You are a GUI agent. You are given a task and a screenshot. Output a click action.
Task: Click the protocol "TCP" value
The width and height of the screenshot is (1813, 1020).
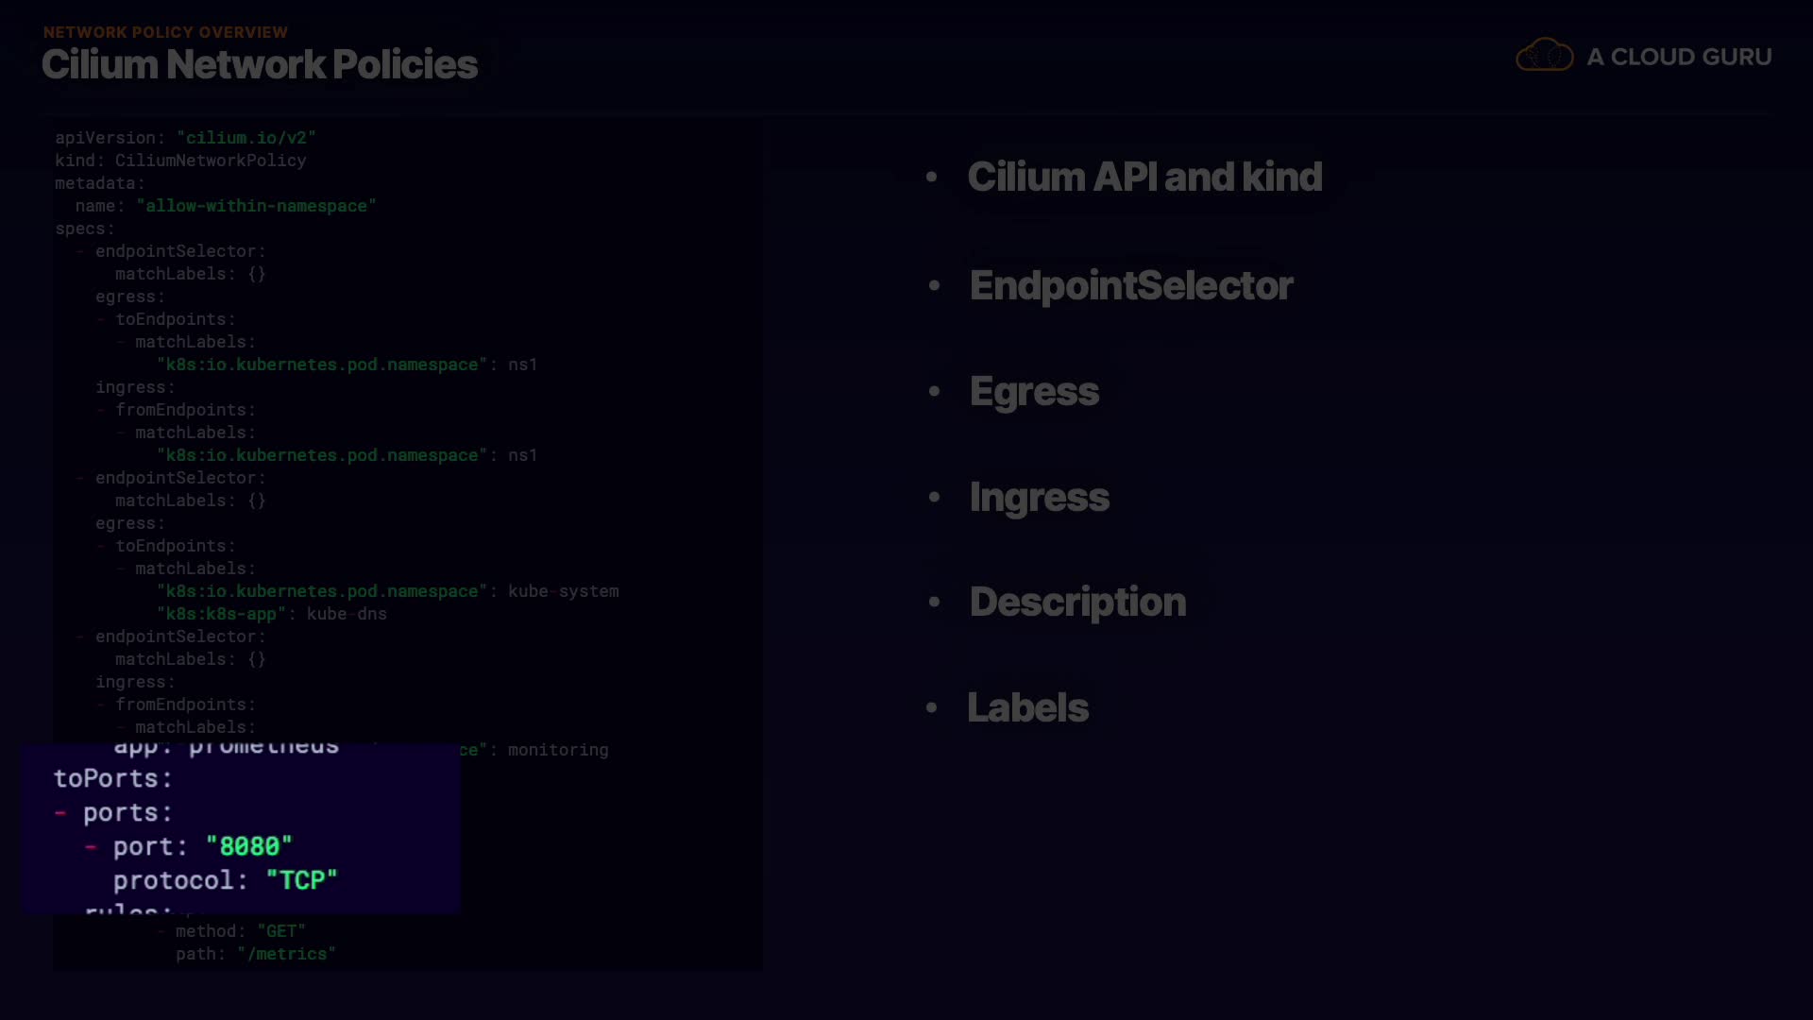[301, 881]
